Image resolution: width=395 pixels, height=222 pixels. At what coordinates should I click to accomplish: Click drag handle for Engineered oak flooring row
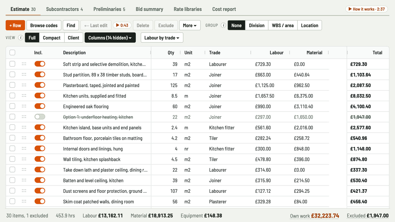[x=24, y=106]
